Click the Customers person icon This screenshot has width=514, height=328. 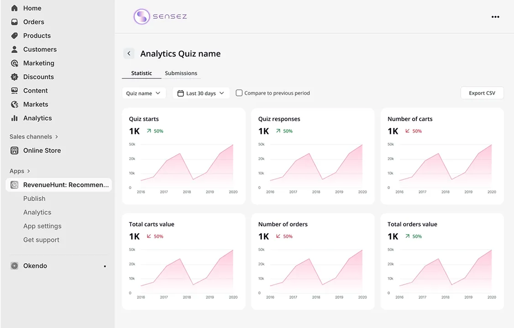coord(15,49)
